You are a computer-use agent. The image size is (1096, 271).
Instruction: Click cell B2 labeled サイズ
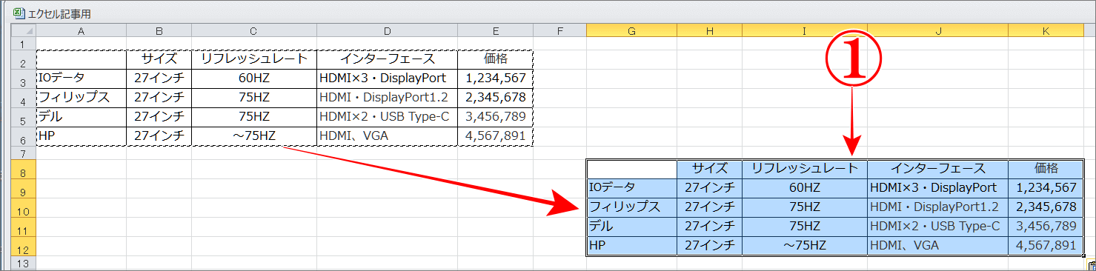[x=159, y=59]
